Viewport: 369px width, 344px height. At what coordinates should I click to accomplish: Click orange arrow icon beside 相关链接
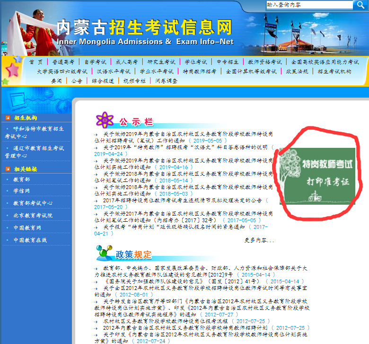(8, 169)
